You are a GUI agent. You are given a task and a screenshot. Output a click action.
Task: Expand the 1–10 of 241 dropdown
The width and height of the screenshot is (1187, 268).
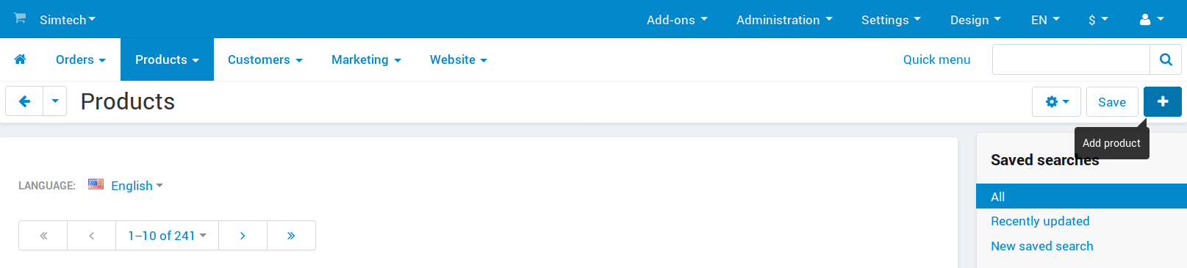pyautogui.click(x=167, y=236)
